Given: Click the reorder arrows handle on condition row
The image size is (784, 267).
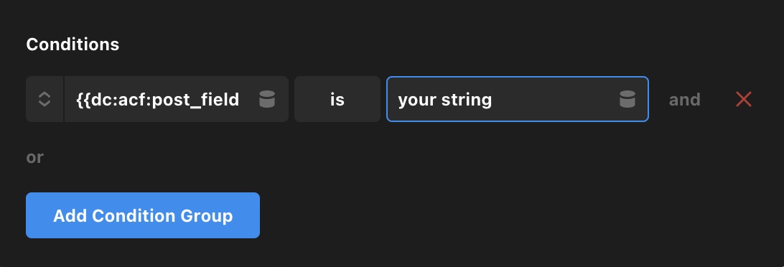Looking at the screenshot, I should (x=45, y=99).
